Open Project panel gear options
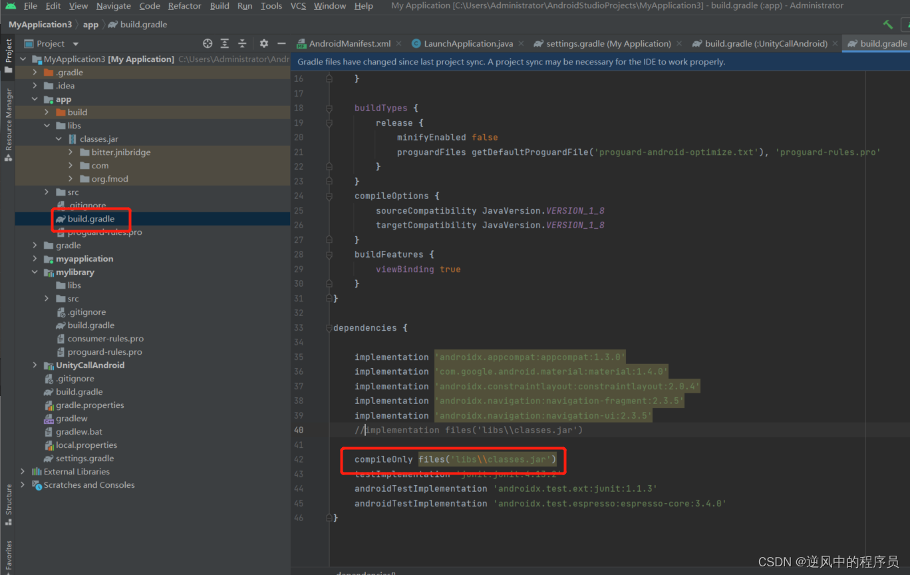910x575 pixels. pyautogui.click(x=264, y=43)
